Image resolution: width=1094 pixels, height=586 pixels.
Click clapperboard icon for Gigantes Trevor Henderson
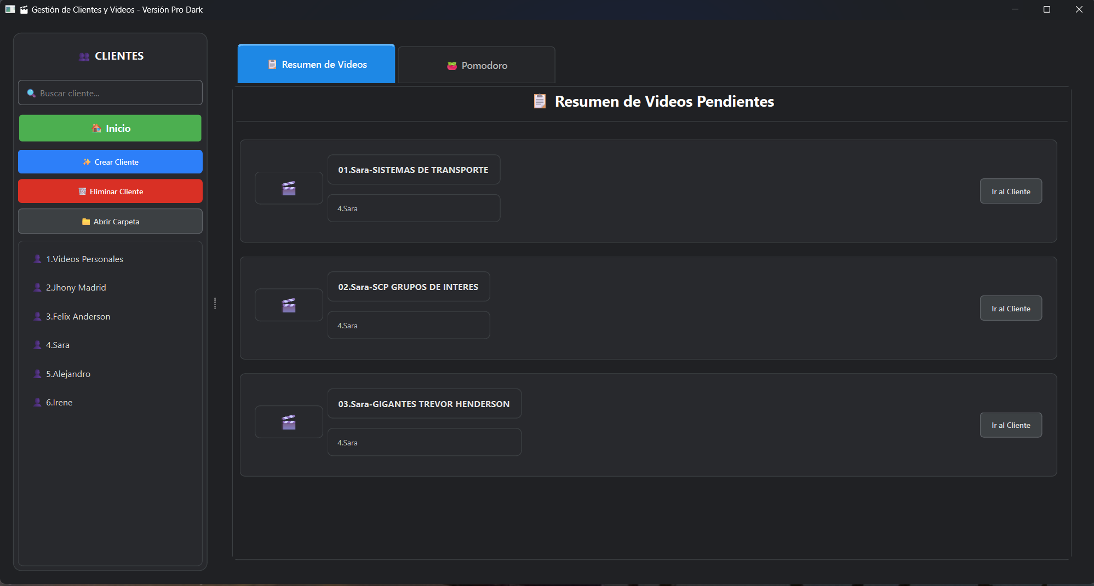tap(289, 422)
